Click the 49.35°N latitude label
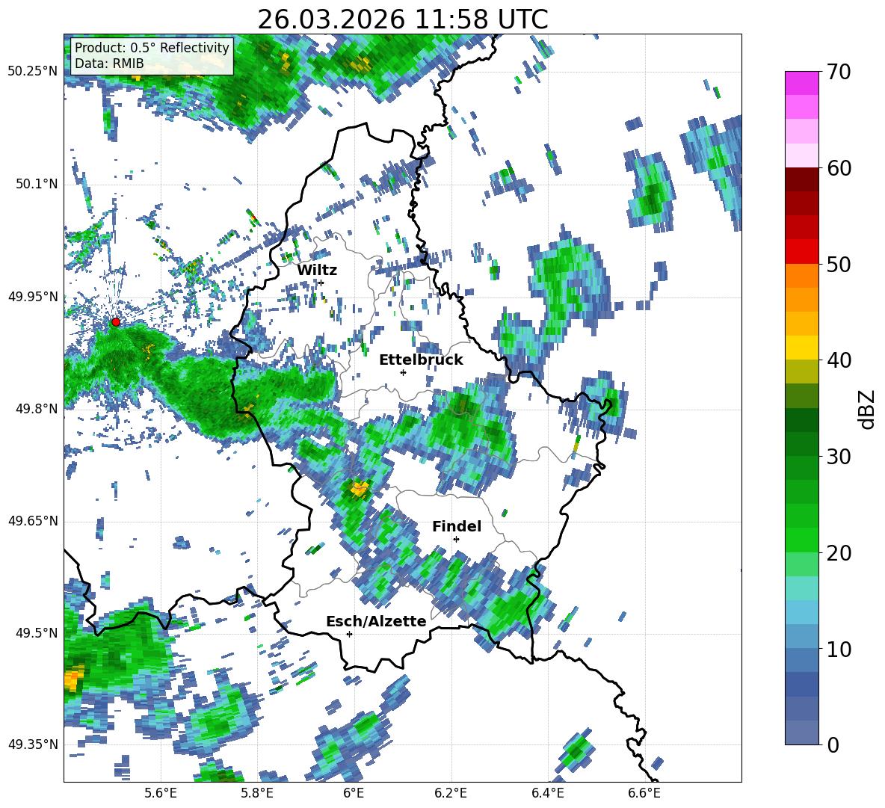Screen dimensions: 885x808 [x=33, y=744]
